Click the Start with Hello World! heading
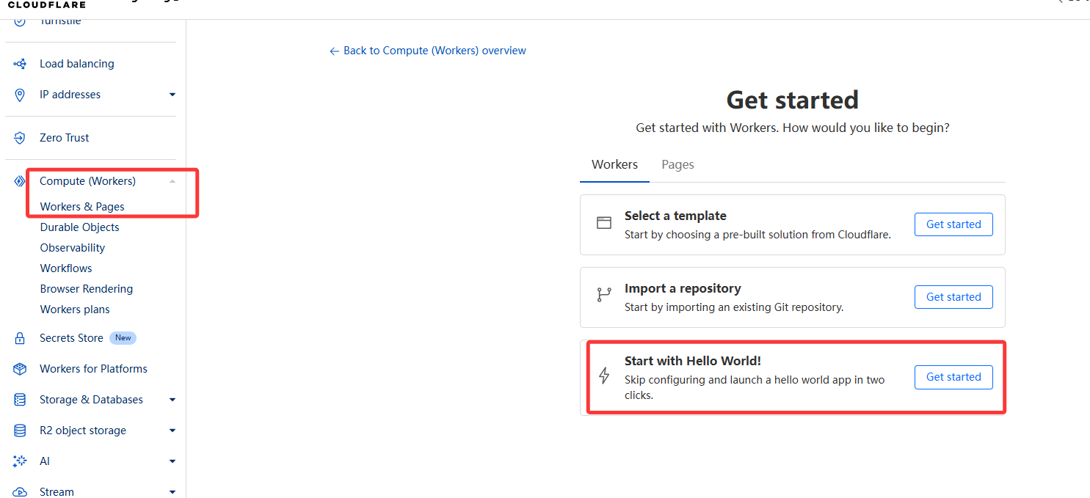1090x498 pixels. click(693, 361)
